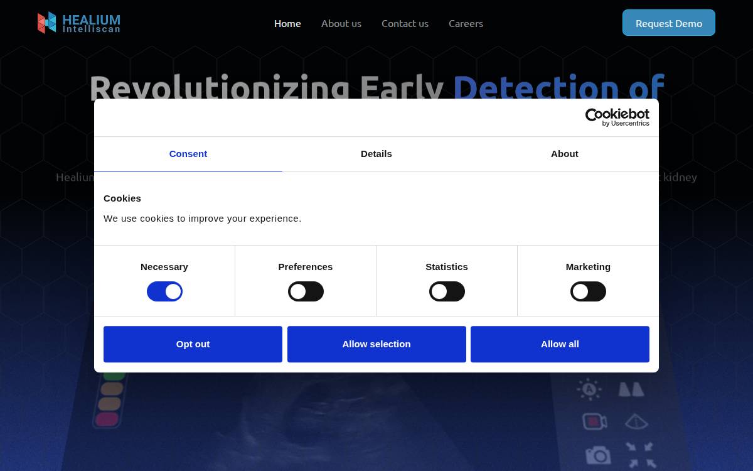Click the auto-brightness sun icon
This screenshot has width=753, height=471.
pyautogui.click(x=589, y=389)
